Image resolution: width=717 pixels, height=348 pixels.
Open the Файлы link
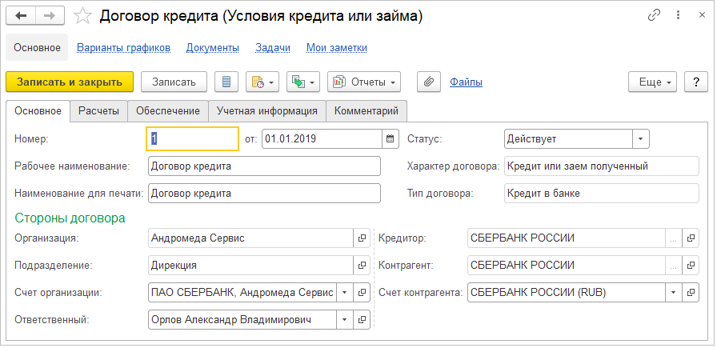point(466,82)
